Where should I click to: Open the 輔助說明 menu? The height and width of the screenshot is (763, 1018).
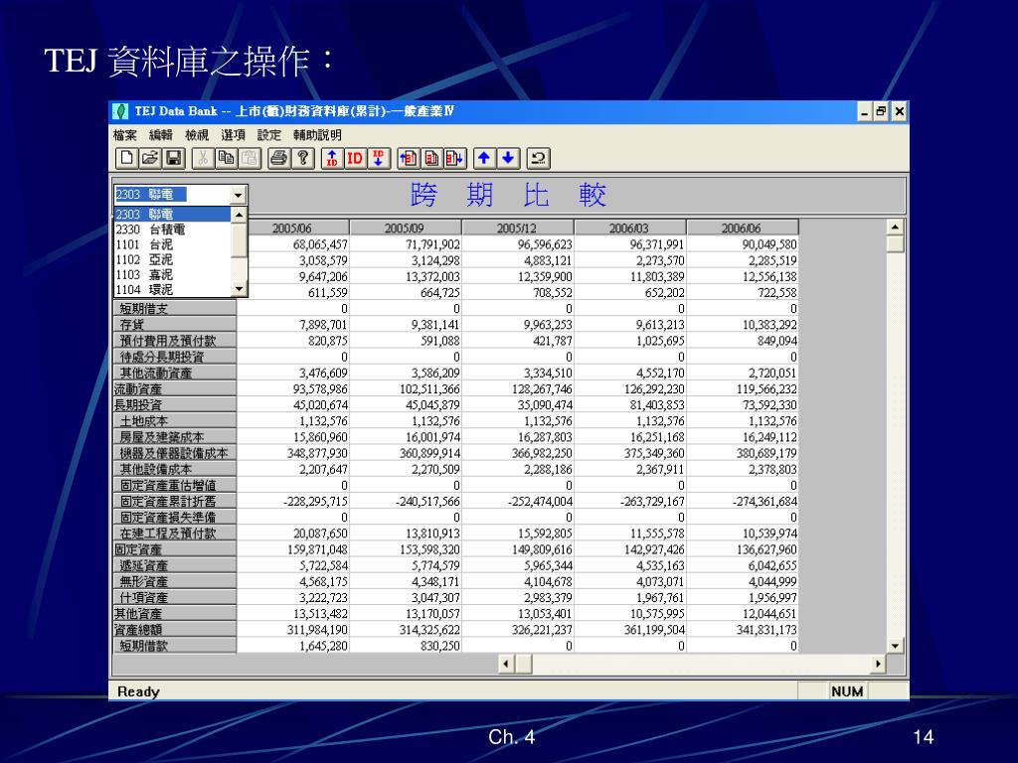[317, 135]
